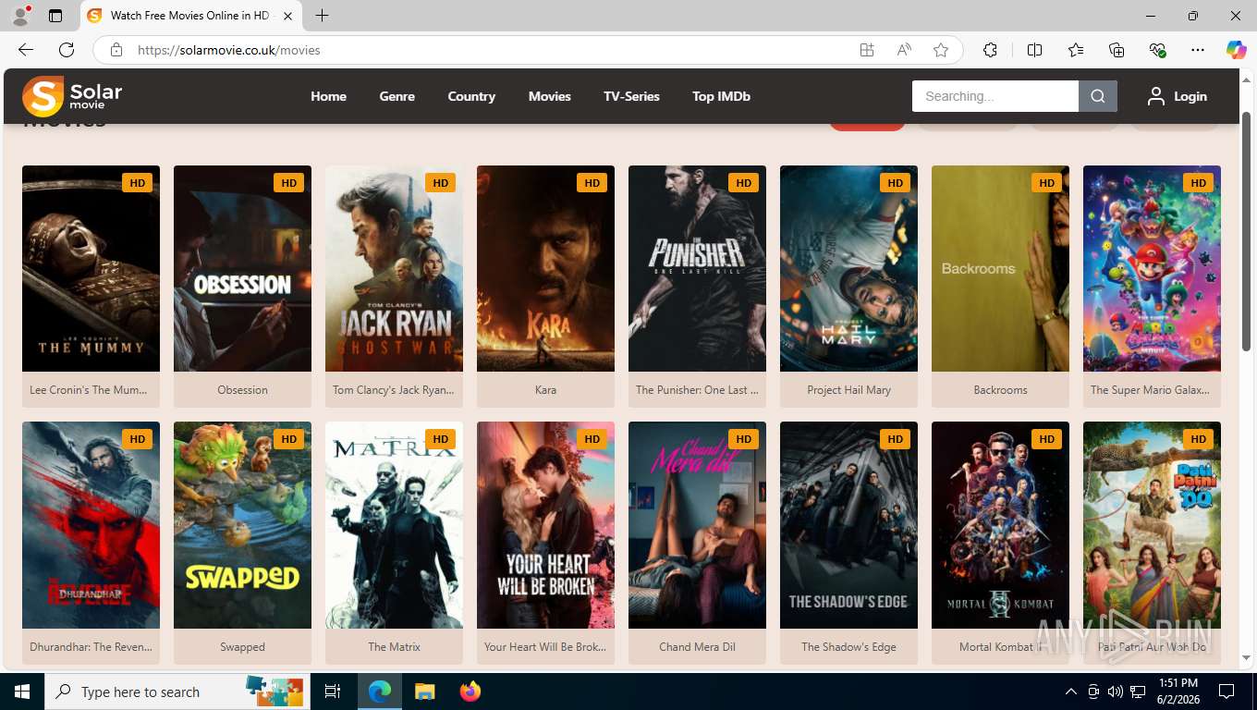Open Collections toolbar icon
The image size is (1257, 710).
tap(1117, 50)
